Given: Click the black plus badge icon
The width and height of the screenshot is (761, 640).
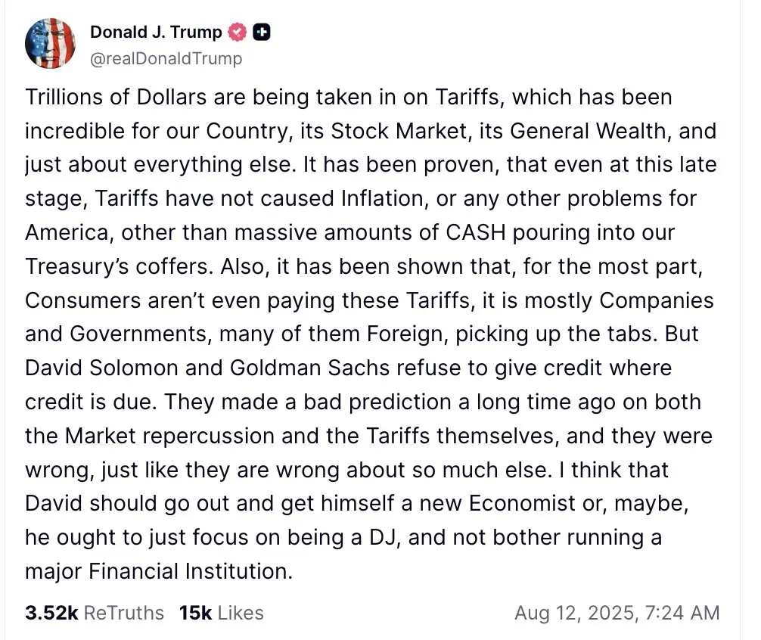Looking at the screenshot, I should [262, 32].
